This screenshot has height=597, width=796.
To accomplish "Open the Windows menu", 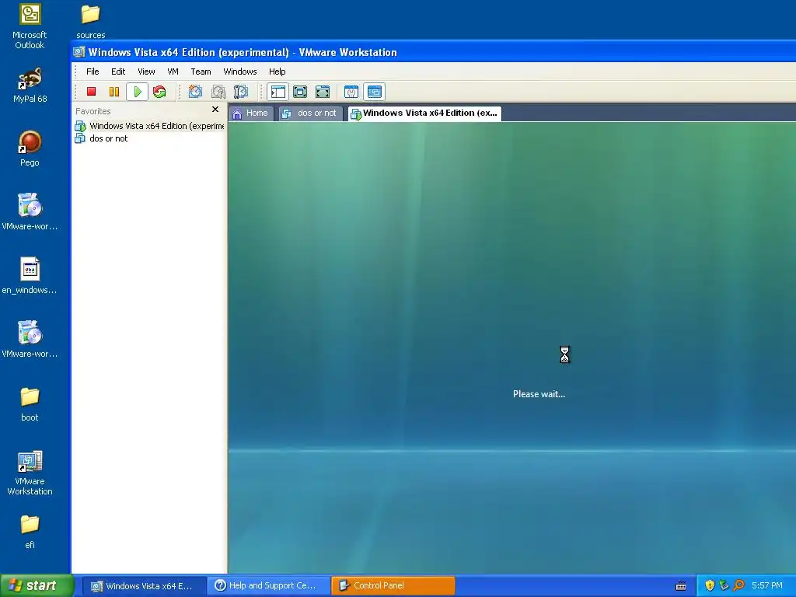I will coord(240,72).
